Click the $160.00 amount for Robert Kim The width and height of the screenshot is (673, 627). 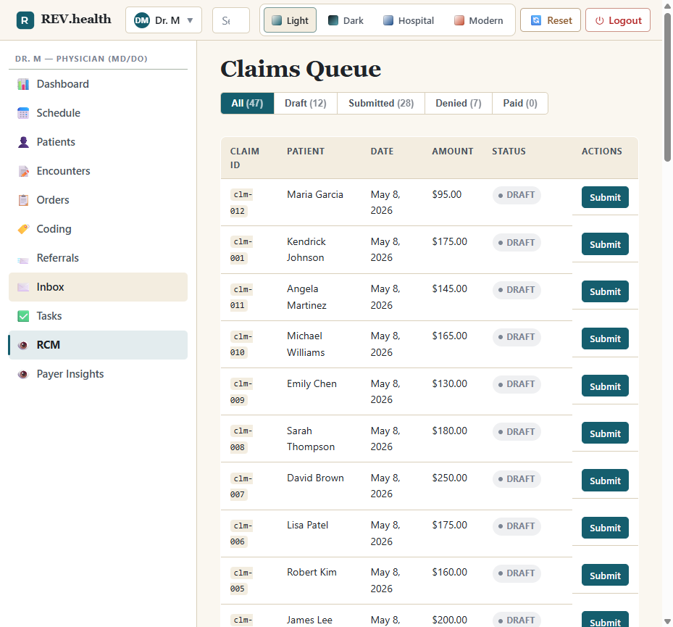pos(449,572)
